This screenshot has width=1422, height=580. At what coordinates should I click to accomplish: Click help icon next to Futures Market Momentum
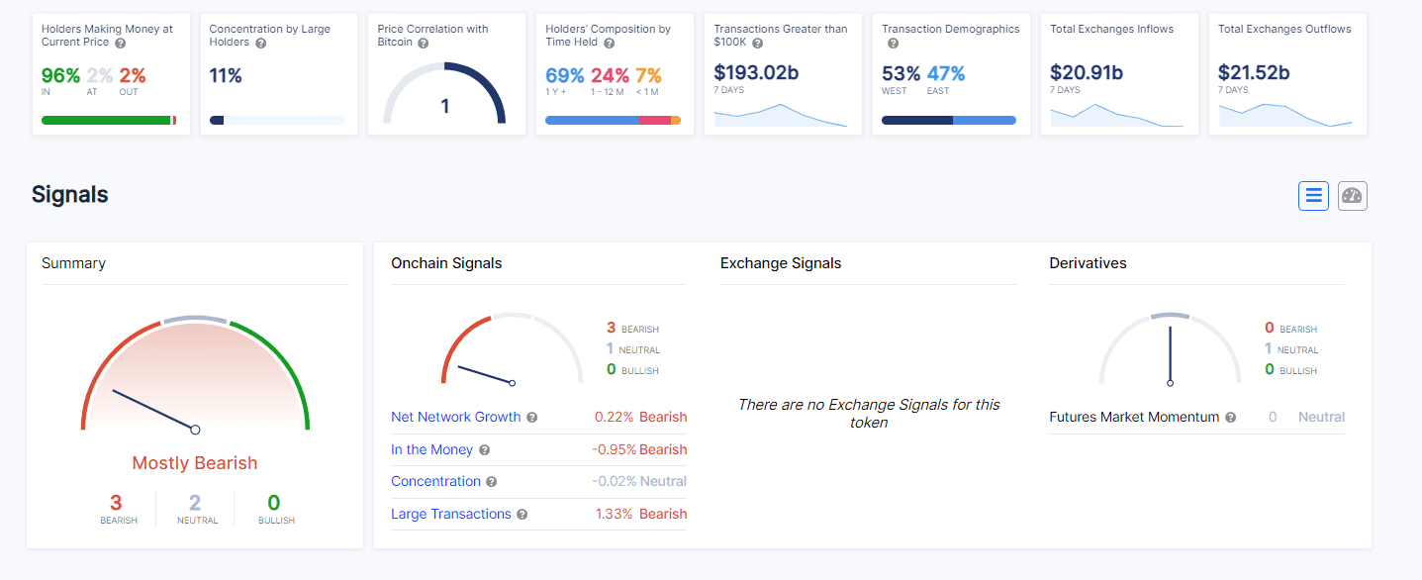tap(1231, 418)
